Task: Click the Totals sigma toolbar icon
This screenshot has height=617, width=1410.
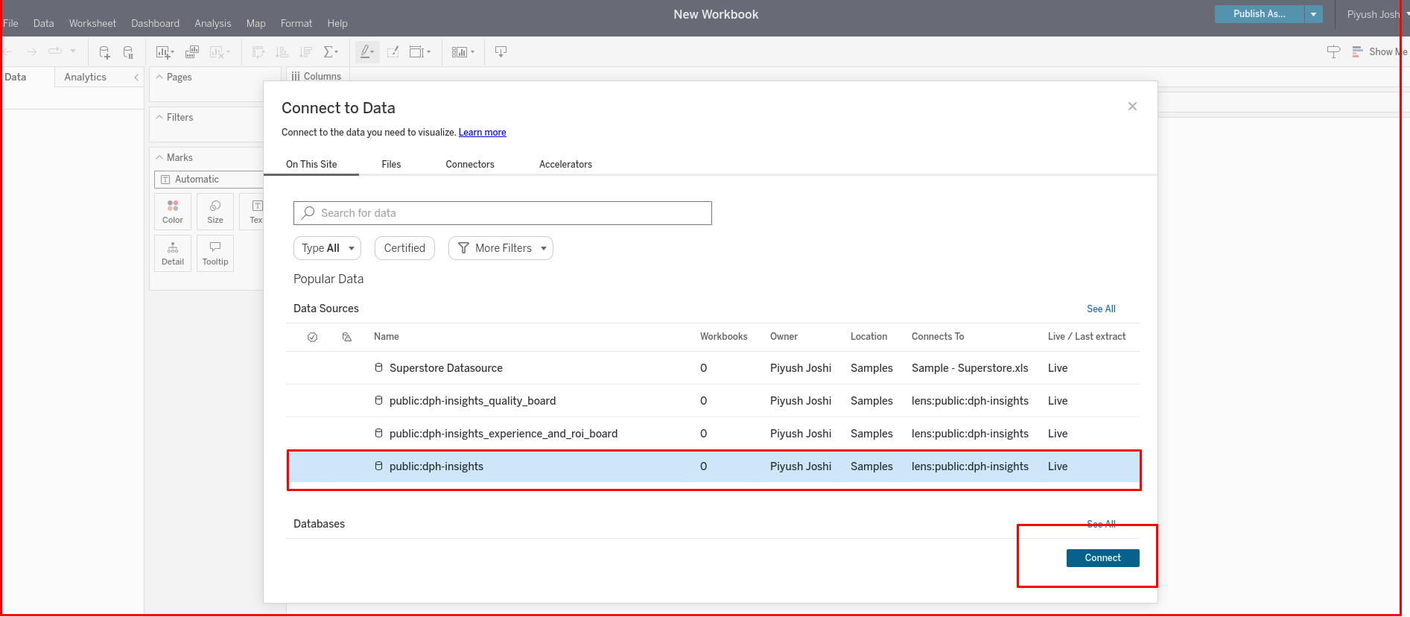Action: pyautogui.click(x=331, y=52)
